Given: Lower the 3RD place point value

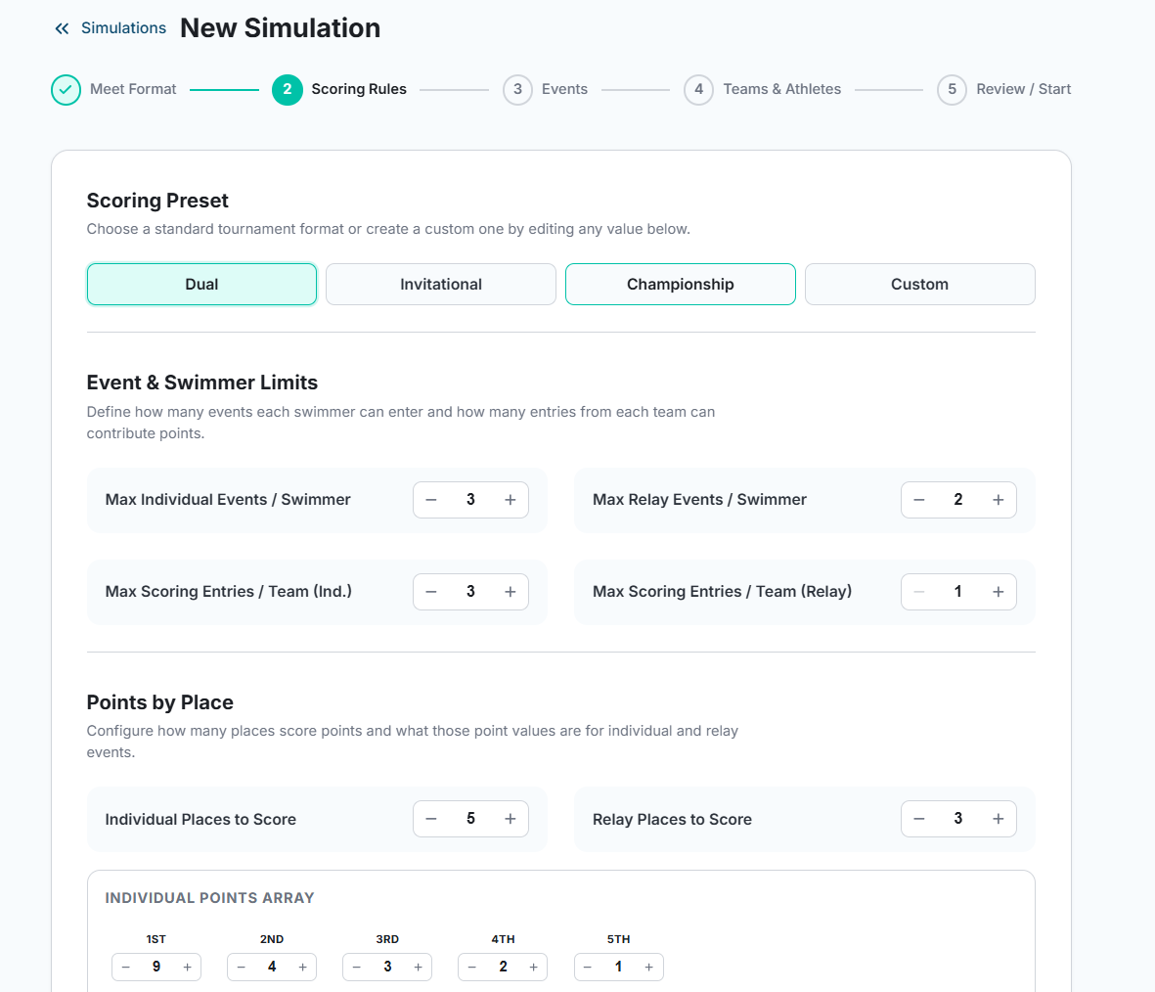Looking at the screenshot, I should pos(356,966).
